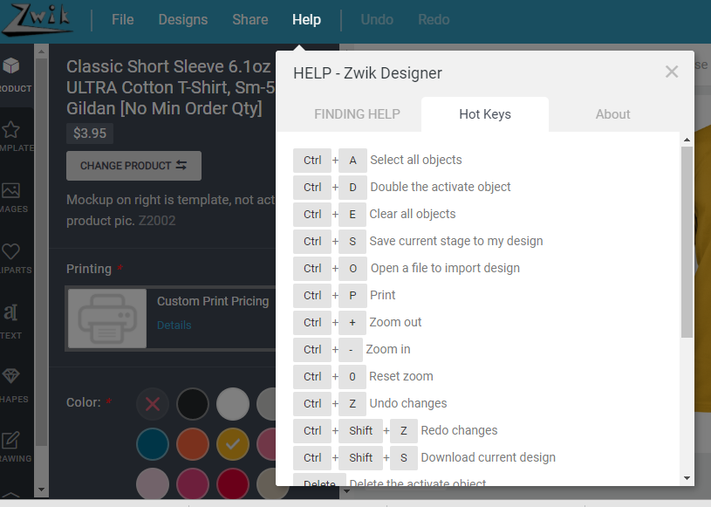Click the 'Undo changes' hotkey description
The width and height of the screenshot is (711, 507).
pyautogui.click(x=408, y=403)
